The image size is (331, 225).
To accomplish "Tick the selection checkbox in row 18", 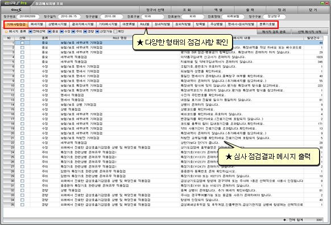I will tap(22, 124).
